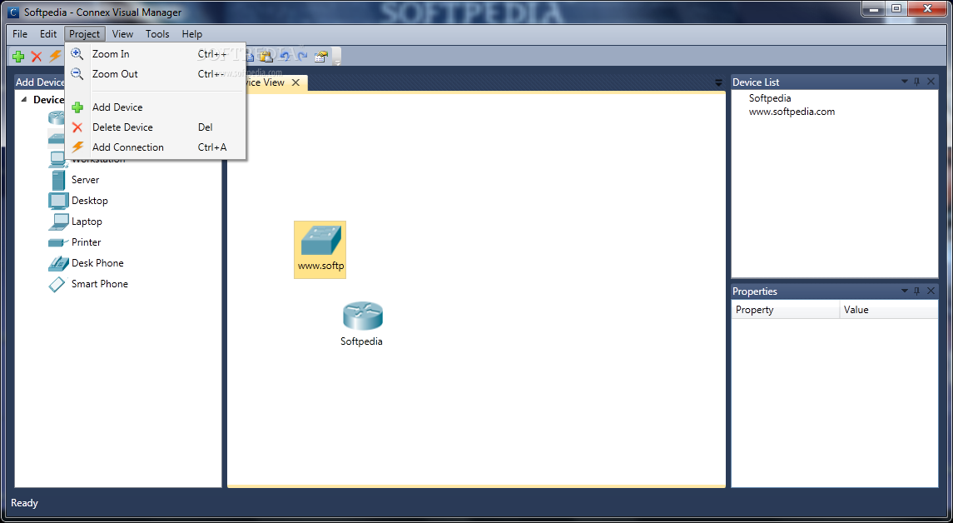This screenshot has width=953, height=523.
Task: Click the app icon in title bar
Action: tap(13, 12)
